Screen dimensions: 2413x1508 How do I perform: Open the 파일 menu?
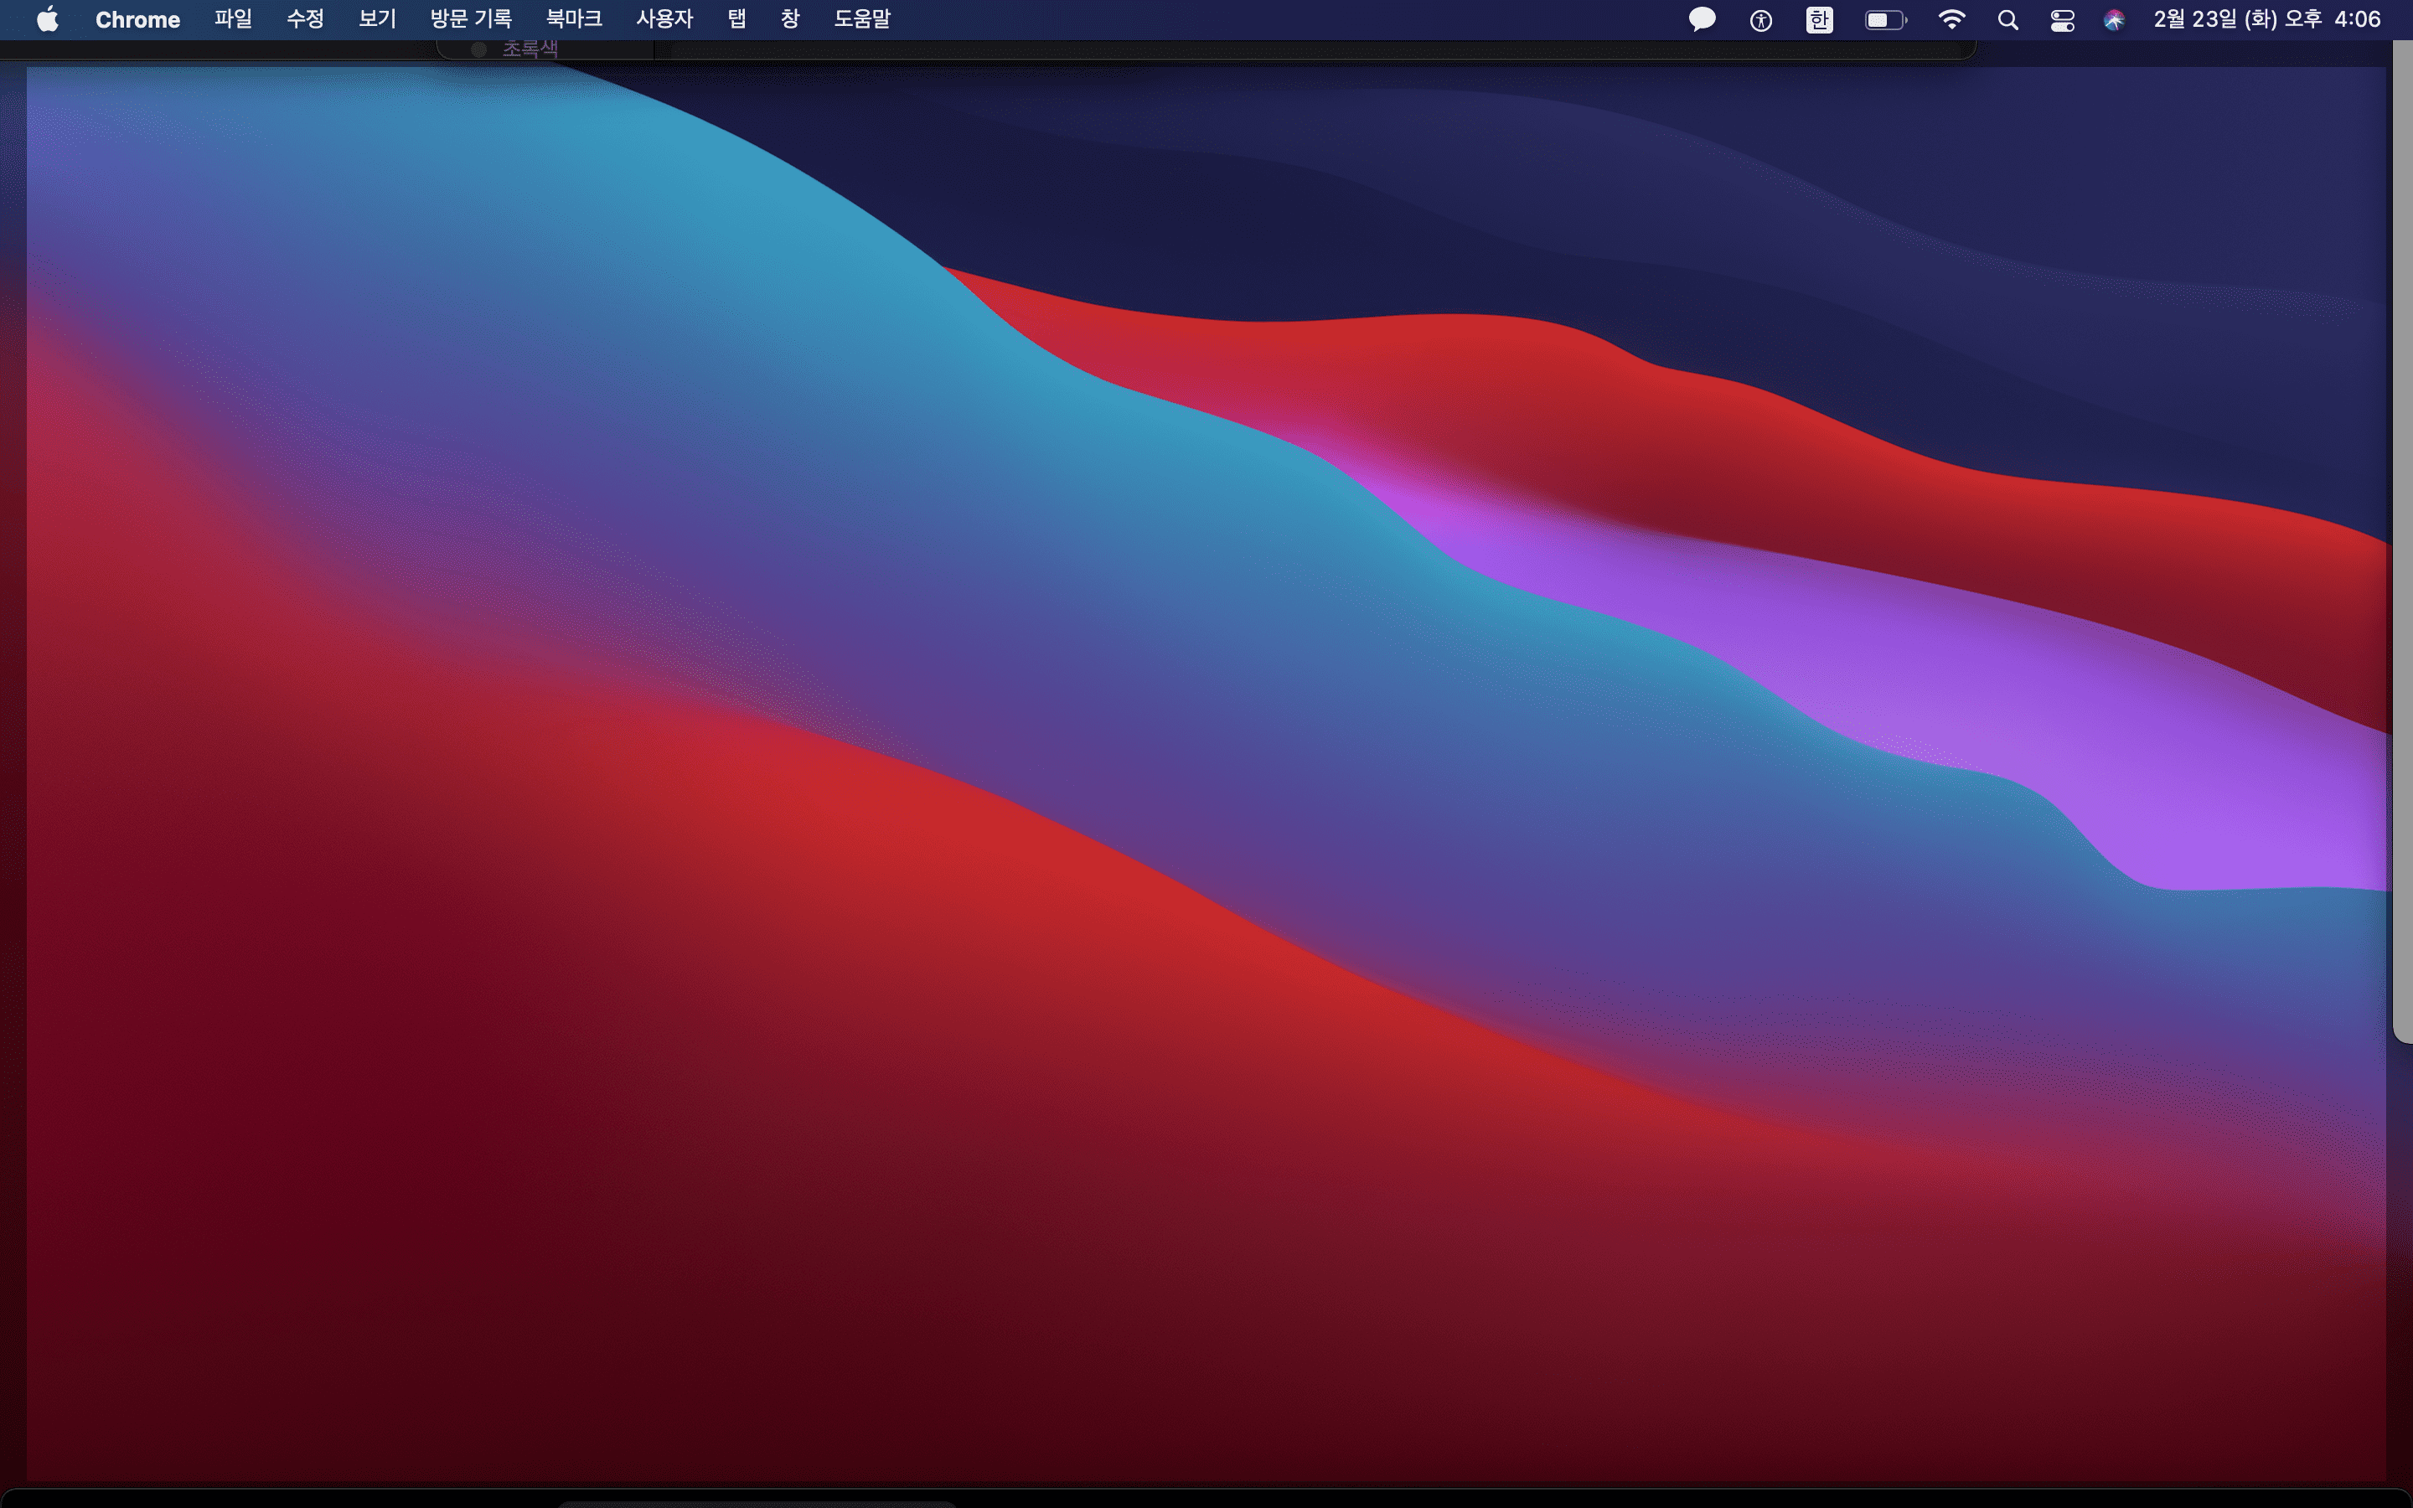232,19
